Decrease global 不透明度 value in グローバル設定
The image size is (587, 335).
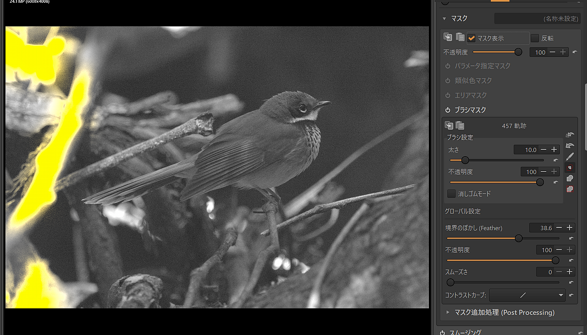pyautogui.click(x=559, y=249)
